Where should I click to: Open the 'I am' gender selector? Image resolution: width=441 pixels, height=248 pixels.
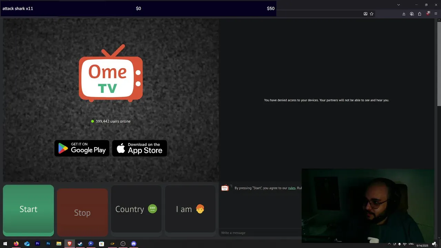coord(190,209)
